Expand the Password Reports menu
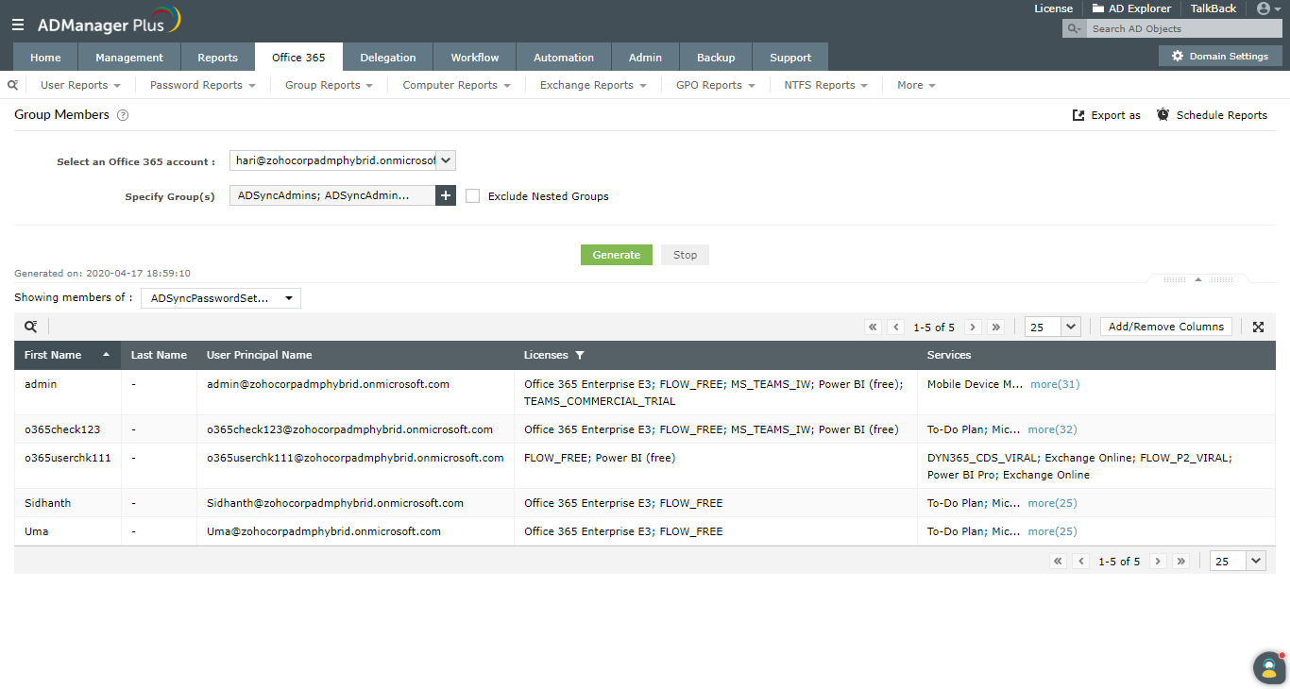This screenshot has width=1290, height=689. [203, 85]
